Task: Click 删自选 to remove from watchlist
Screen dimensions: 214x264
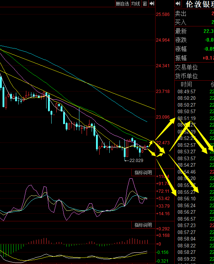Action: tap(122, 4)
